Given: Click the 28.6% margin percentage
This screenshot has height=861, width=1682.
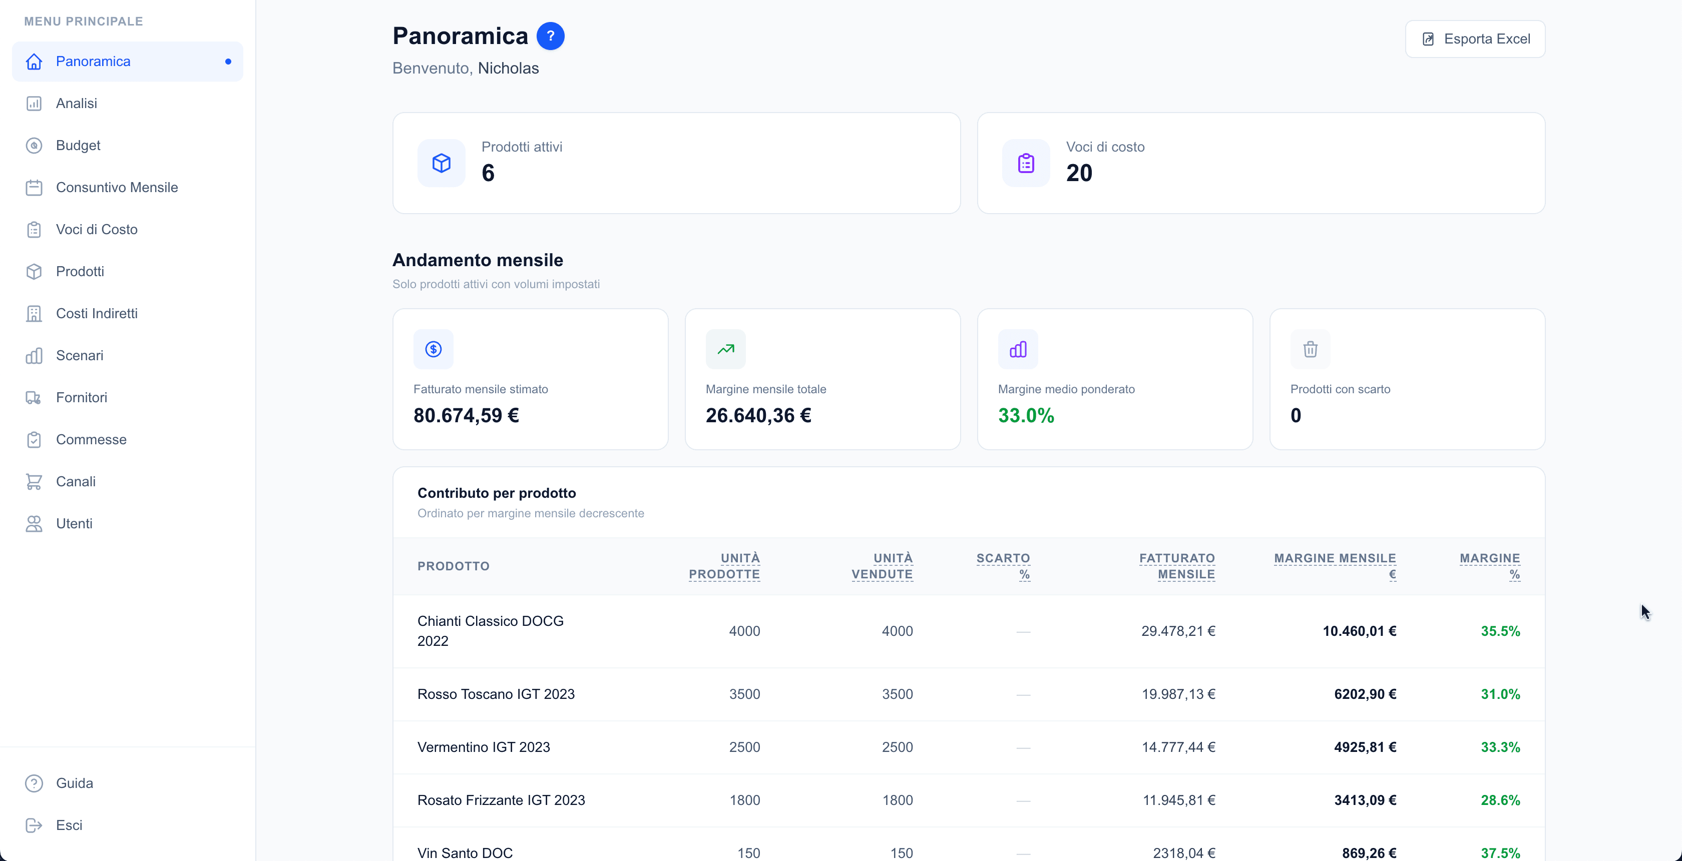Looking at the screenshot, I should click(1500, 801).
